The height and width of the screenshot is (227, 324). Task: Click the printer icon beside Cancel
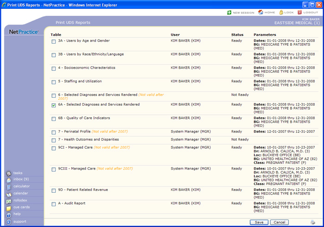point(313,222)
